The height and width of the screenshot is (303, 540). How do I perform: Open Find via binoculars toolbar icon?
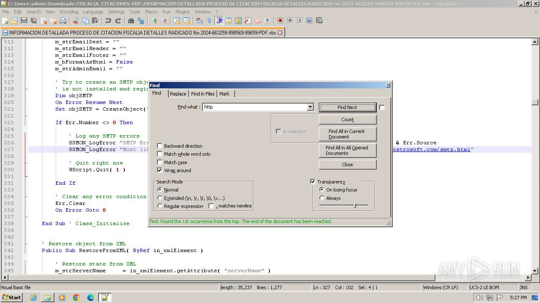[131, 21]
